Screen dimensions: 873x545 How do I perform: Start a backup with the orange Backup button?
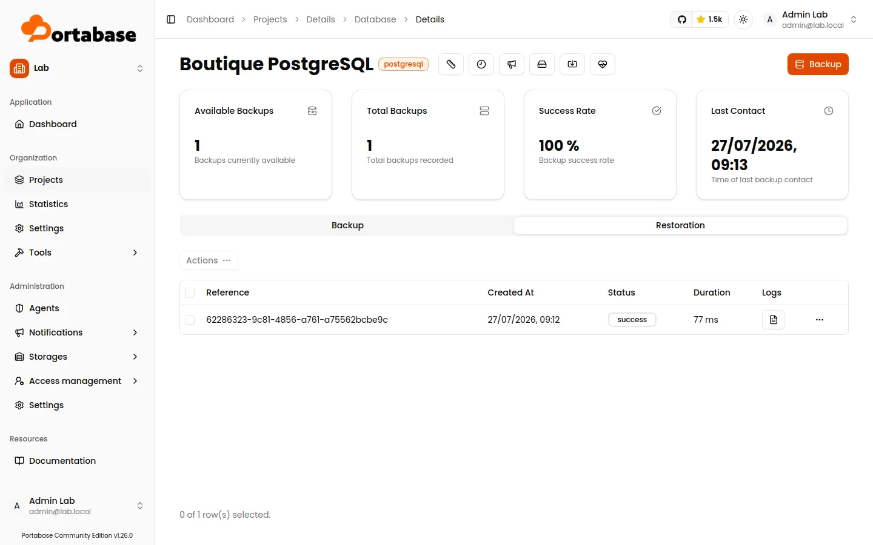818,64
